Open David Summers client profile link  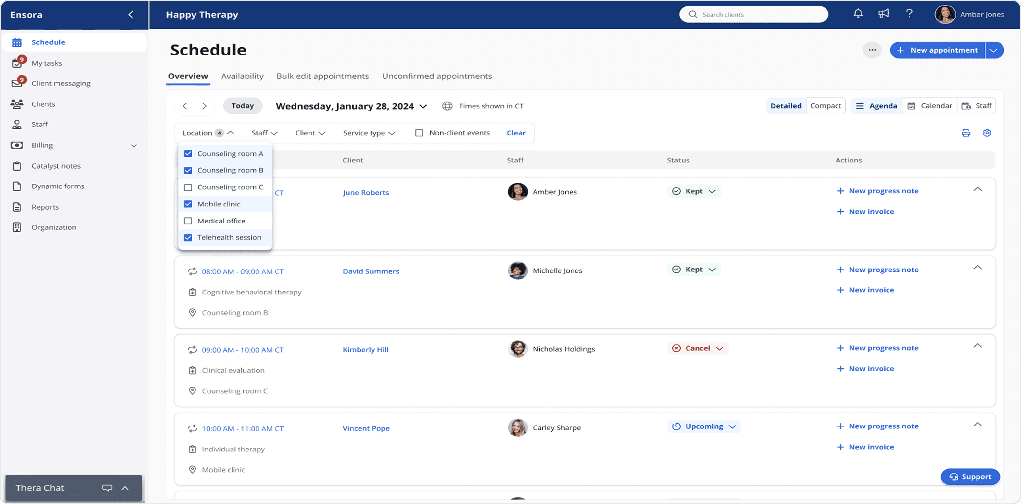pos(371,271)
